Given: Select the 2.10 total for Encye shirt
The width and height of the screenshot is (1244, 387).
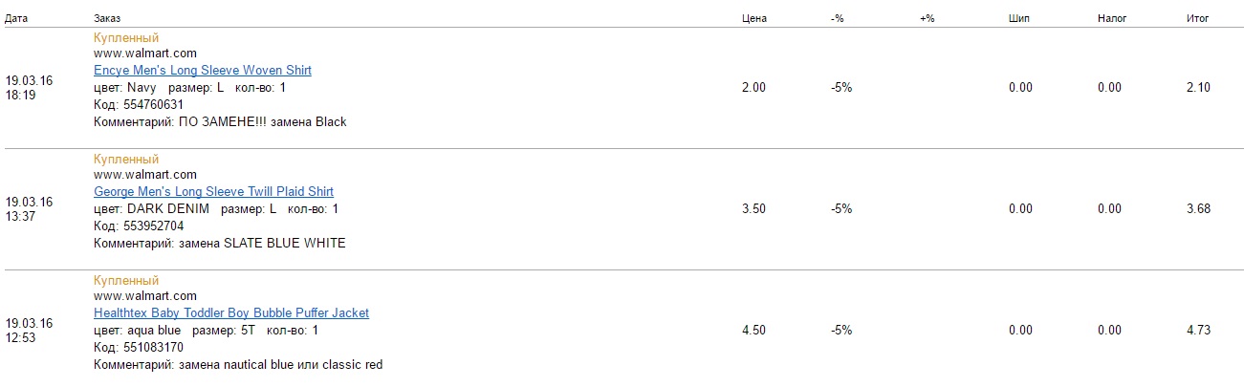Looking at the screenshot, I should tap(1198, 88).
